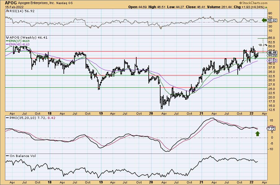Click the APOG (Weekly) 46.41 legend
The height and width of the screenshot is (185, 280).
click(27, 38)
